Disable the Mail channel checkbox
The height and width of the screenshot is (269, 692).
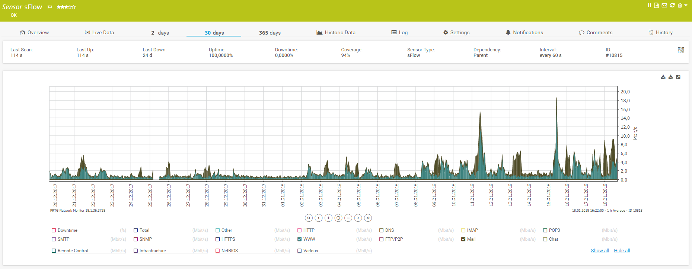click(463, 239)
